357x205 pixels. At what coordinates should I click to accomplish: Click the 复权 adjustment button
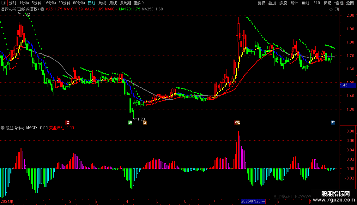point(261,3)
